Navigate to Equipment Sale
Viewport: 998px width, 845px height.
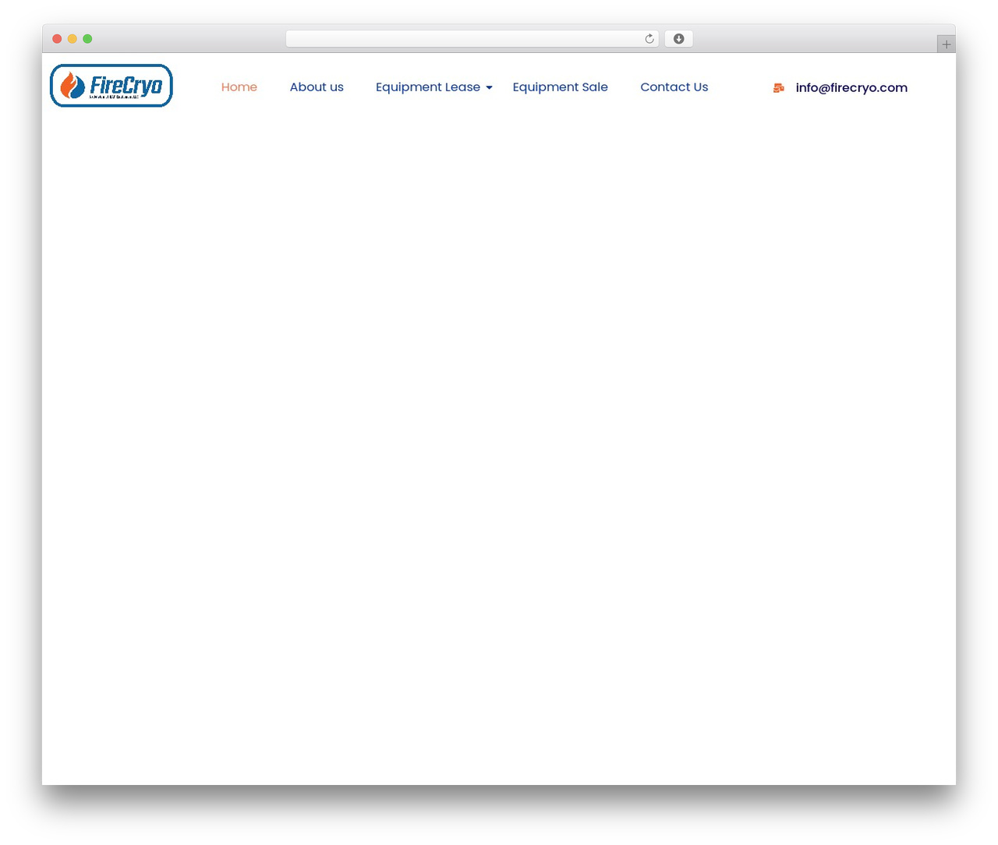pyautogui.click(x=560, y=87)
